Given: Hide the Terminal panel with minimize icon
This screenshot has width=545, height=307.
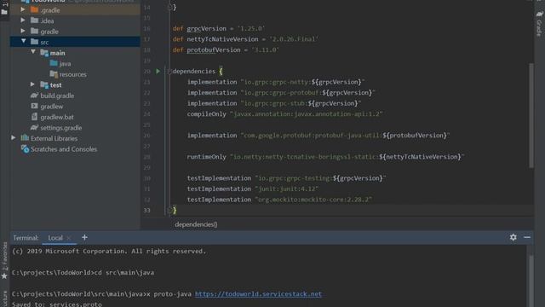Looking at the screenshot, I should click(527, 237).
